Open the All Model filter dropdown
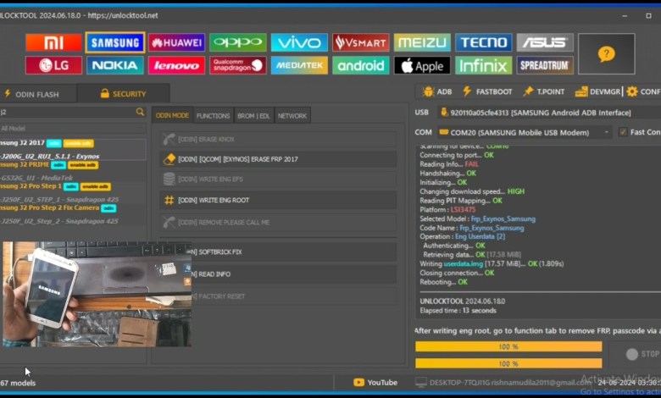The width and height of the screenshot is (661, 398). tap(73, 129)
